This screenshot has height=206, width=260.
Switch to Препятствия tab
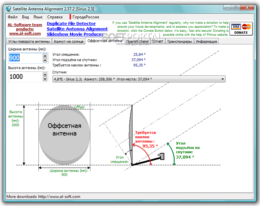(x=137, y=41)
